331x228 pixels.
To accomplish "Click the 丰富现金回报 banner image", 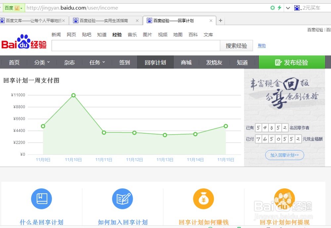I will point(284,94).
